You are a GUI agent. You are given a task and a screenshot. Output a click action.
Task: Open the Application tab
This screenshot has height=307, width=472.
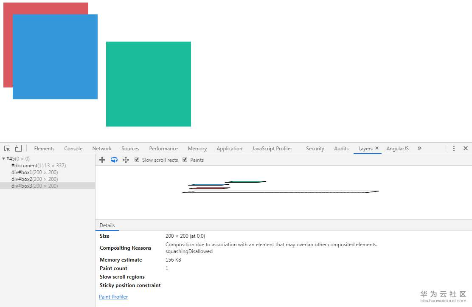coord(229,149)
